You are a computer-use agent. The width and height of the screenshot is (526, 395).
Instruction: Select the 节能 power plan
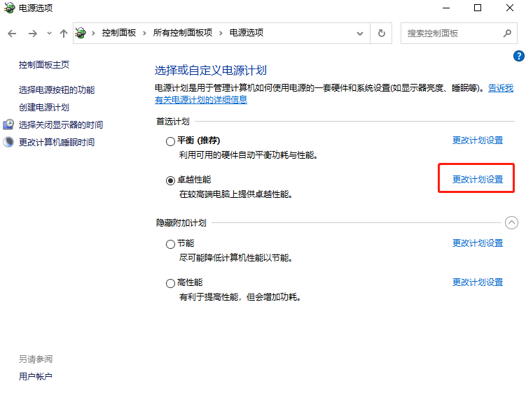170,244
